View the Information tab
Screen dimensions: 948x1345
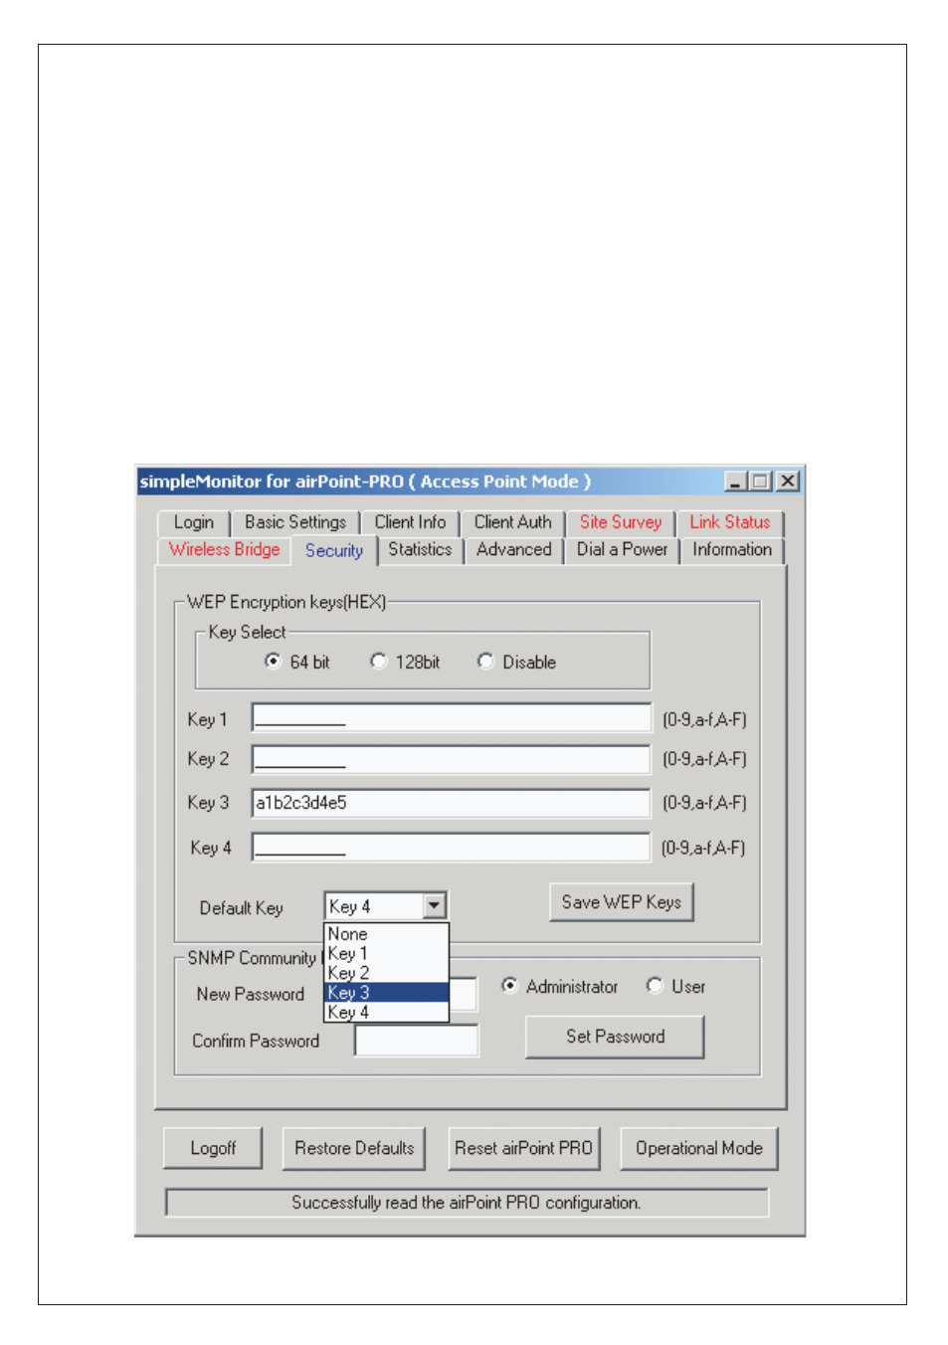(732, 549)
